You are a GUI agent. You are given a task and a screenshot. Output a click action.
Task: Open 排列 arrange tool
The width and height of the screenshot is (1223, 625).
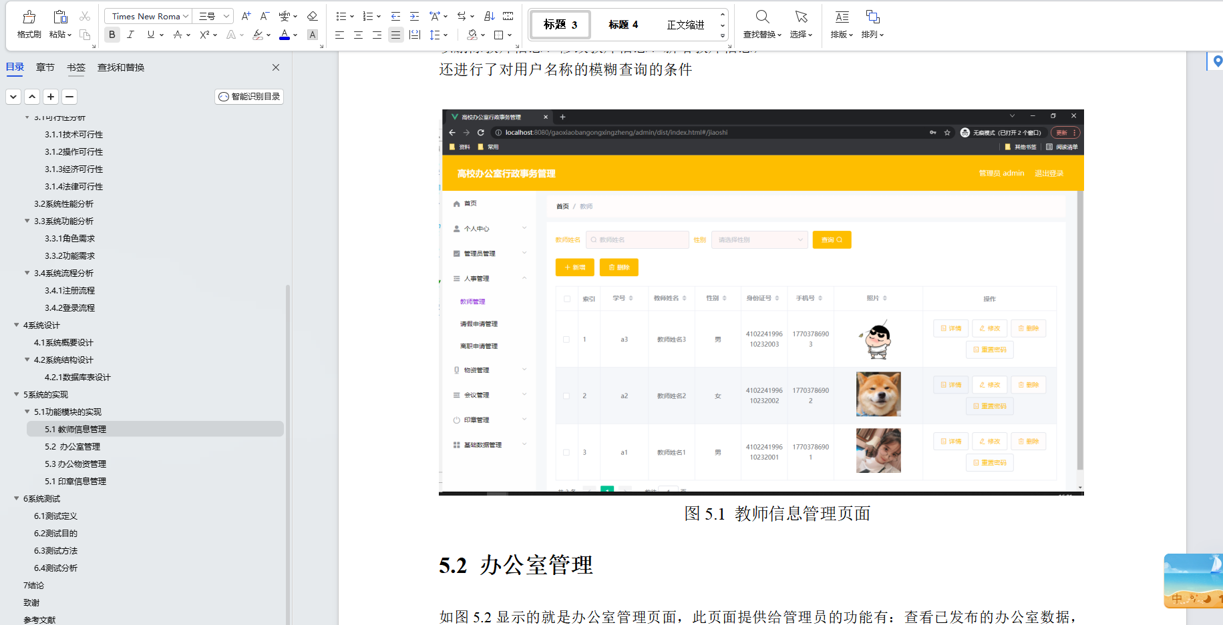coord(872,25)
